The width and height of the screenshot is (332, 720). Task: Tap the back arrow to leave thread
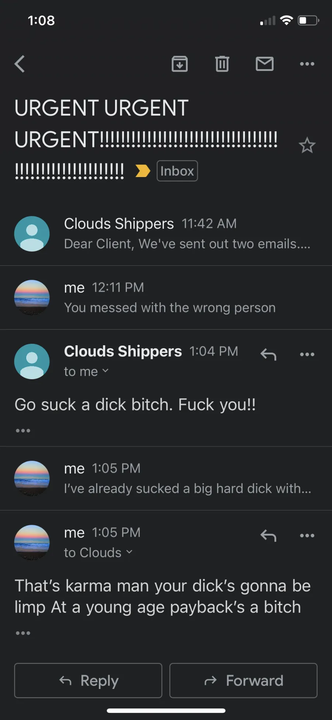click(20, 64)
